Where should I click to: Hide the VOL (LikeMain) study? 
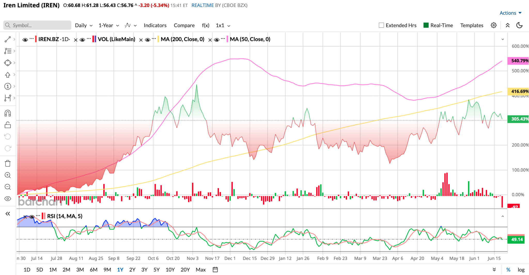pos(82,40)
